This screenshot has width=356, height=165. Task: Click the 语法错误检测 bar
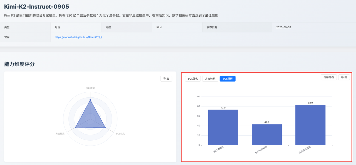(x=310, y=125)
